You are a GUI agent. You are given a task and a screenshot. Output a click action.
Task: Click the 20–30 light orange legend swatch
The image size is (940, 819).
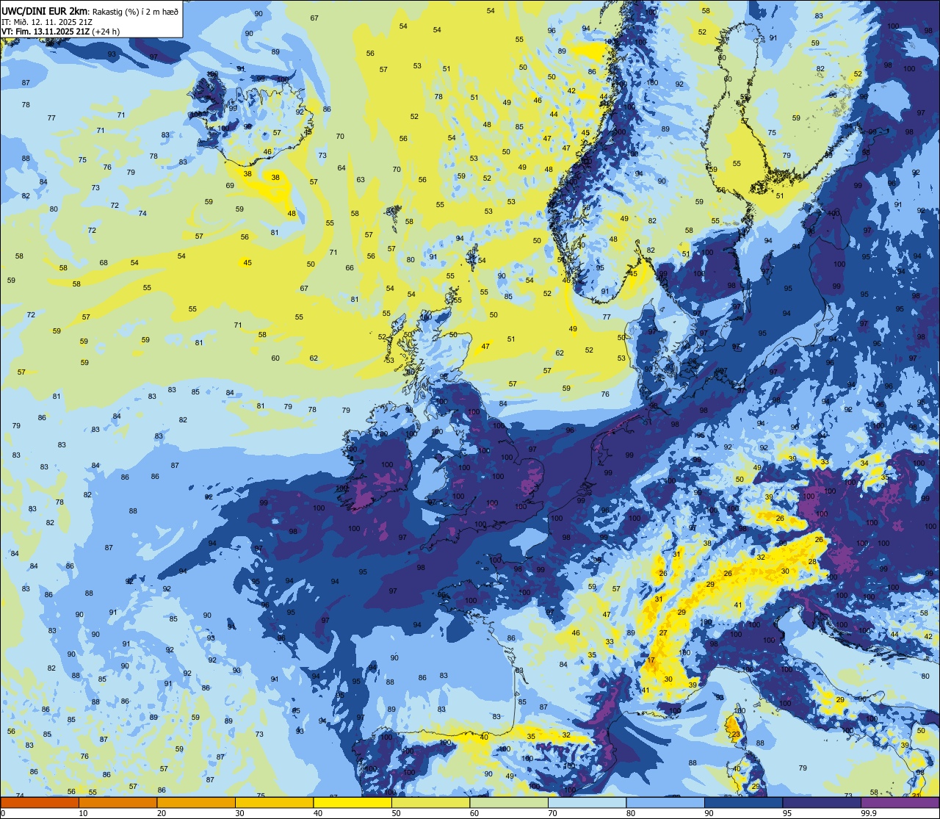196,802
